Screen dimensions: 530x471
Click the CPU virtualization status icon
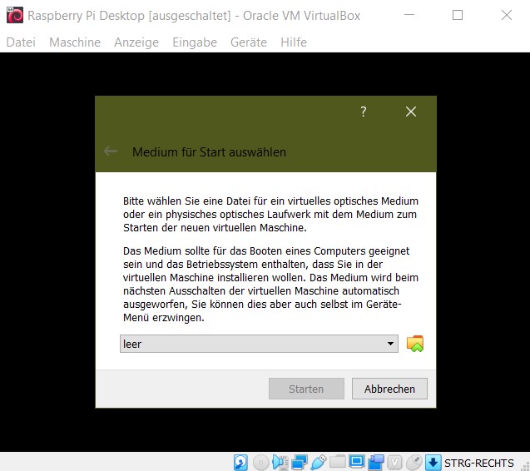394,462
